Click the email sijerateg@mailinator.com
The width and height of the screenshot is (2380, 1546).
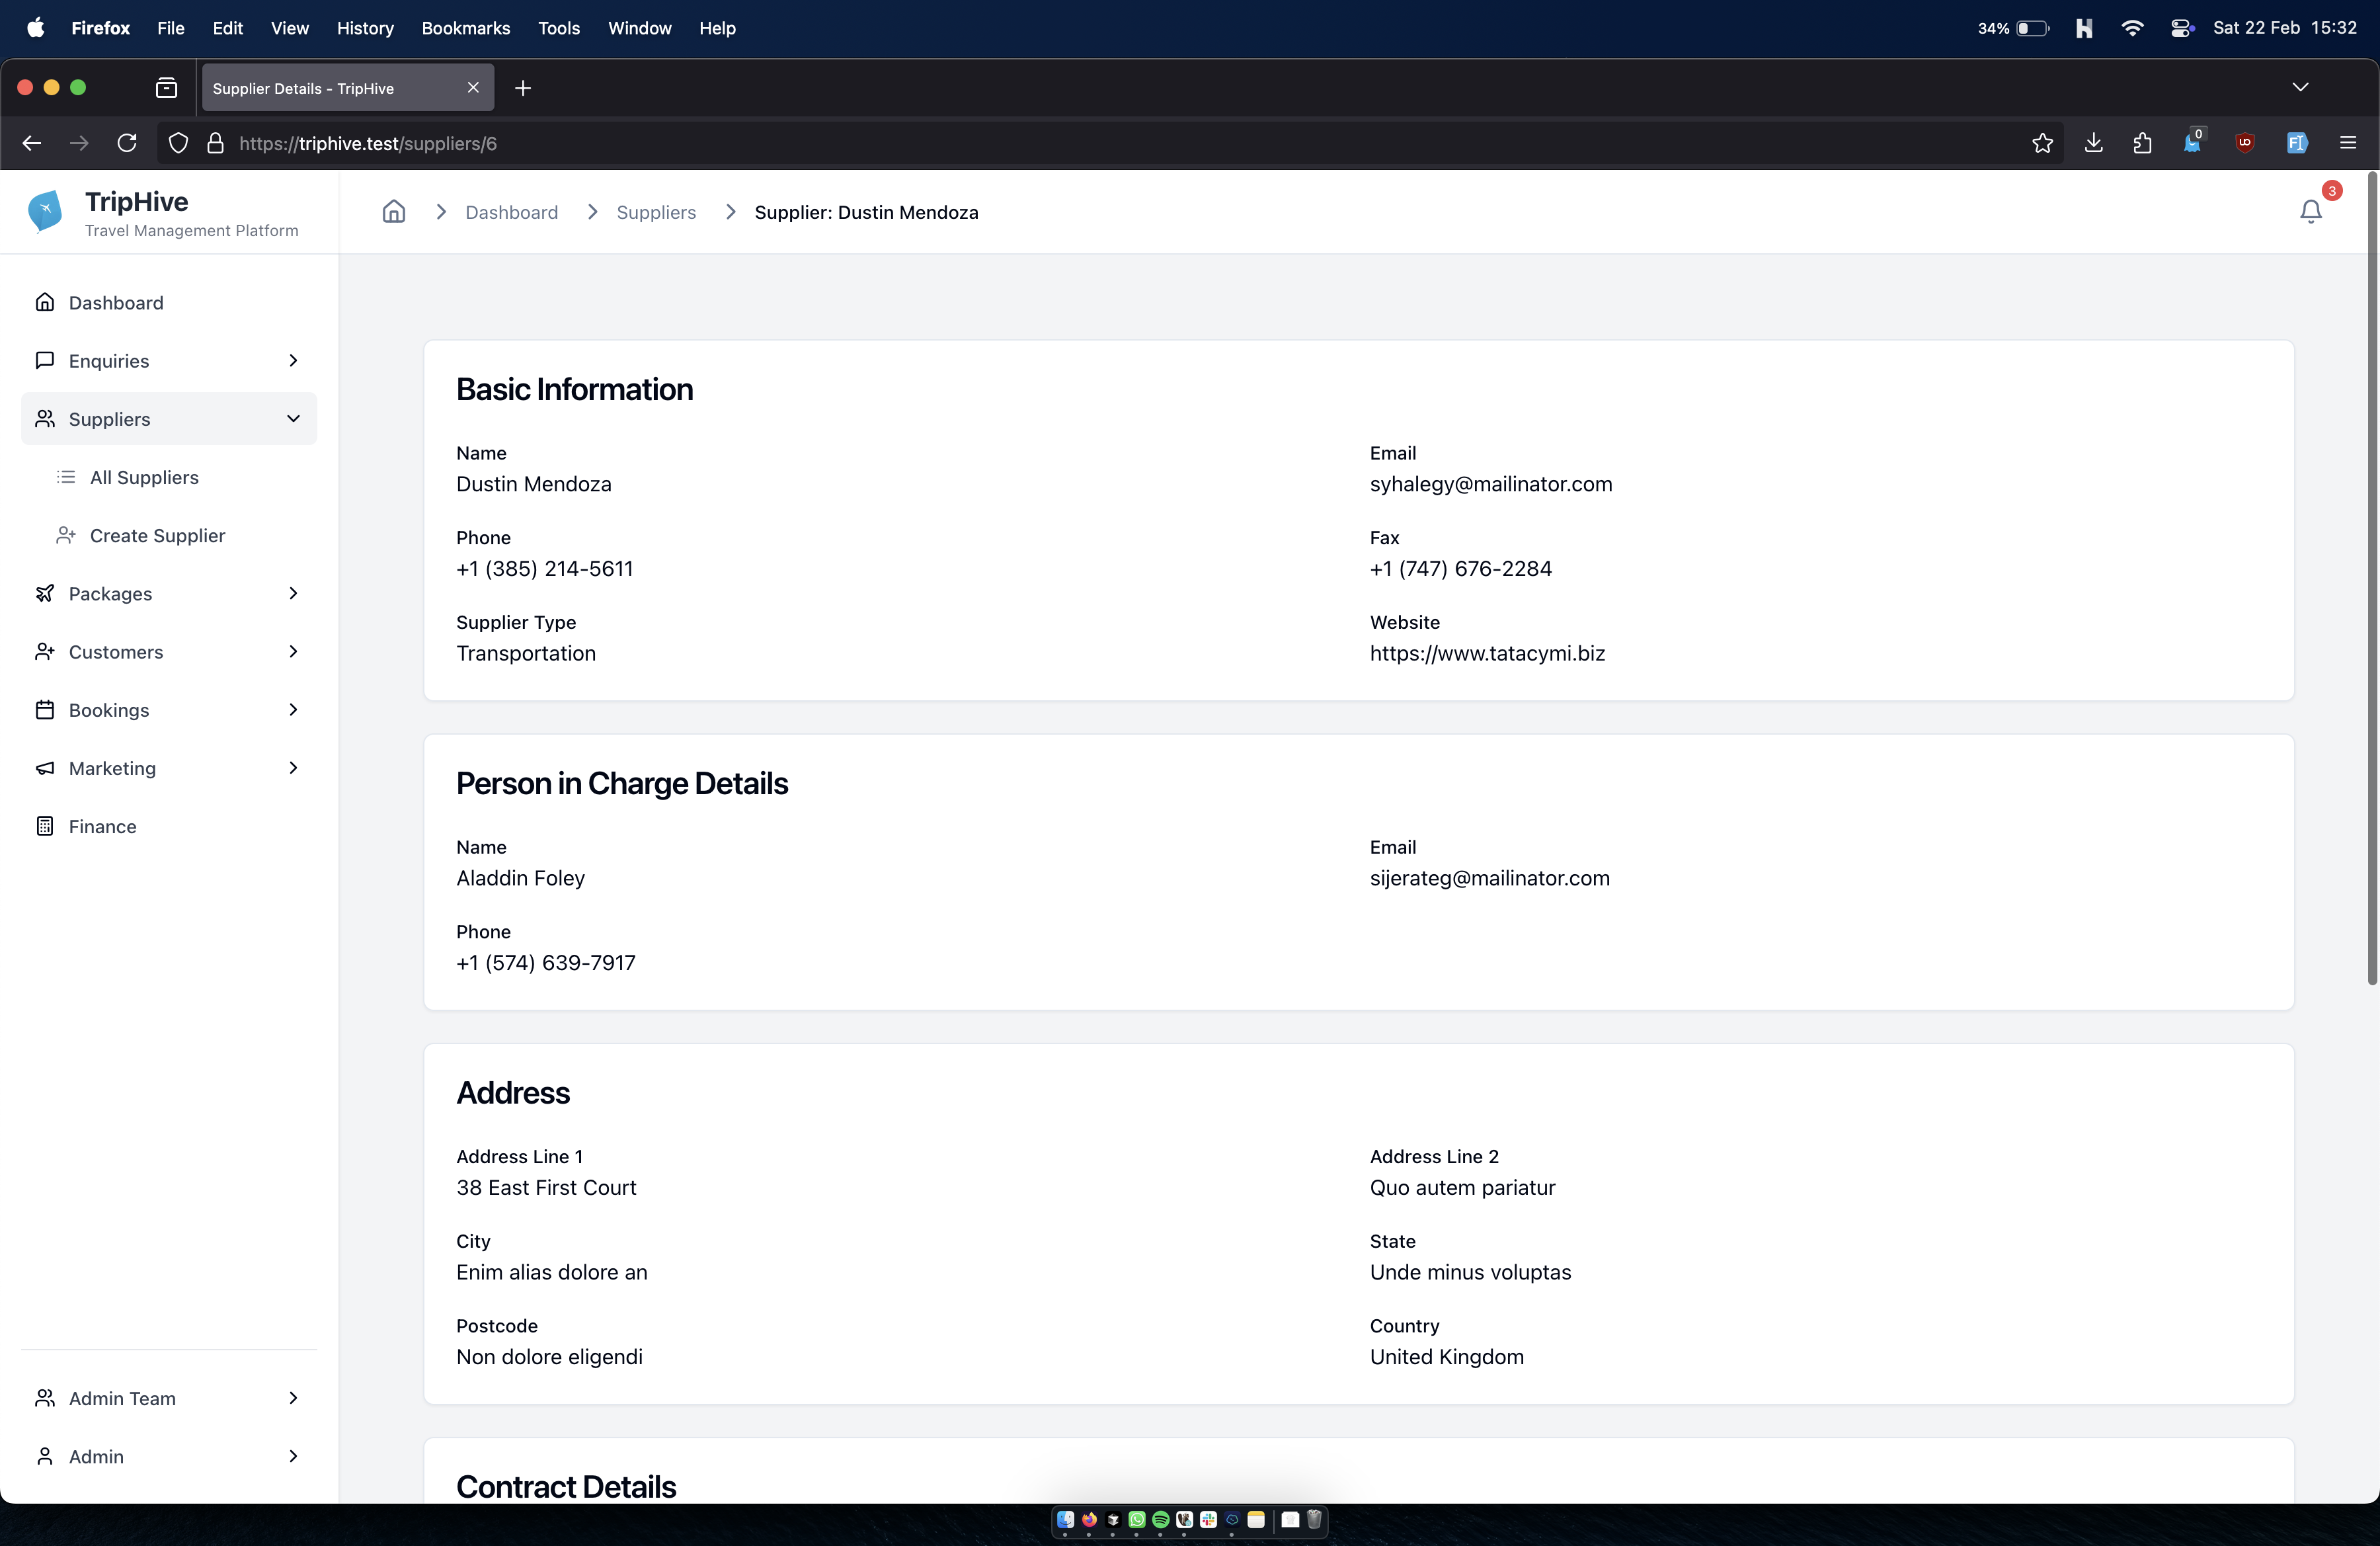[1490, 878]
